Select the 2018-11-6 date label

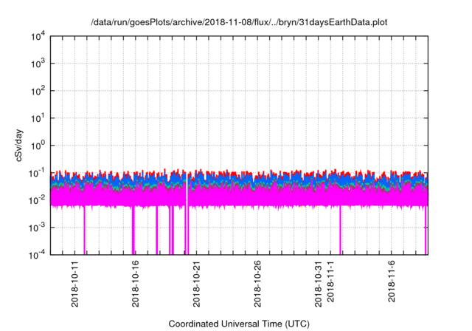(x=391, y=281)
